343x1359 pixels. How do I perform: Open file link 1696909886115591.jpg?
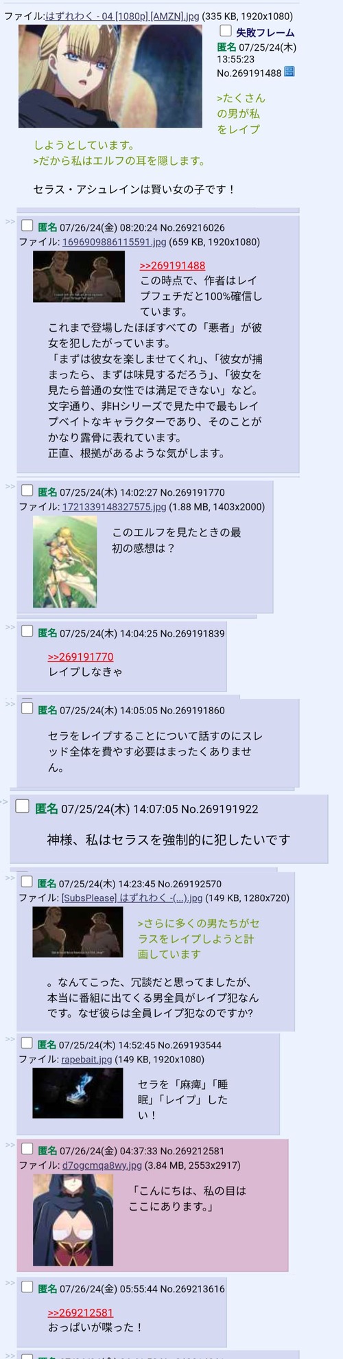tap(114, 242)
